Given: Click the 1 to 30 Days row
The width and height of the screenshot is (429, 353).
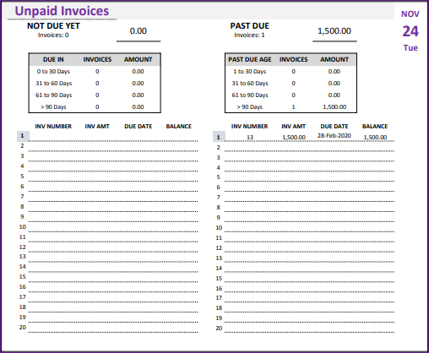Looking at the screenshot, I should coord(291,72).
